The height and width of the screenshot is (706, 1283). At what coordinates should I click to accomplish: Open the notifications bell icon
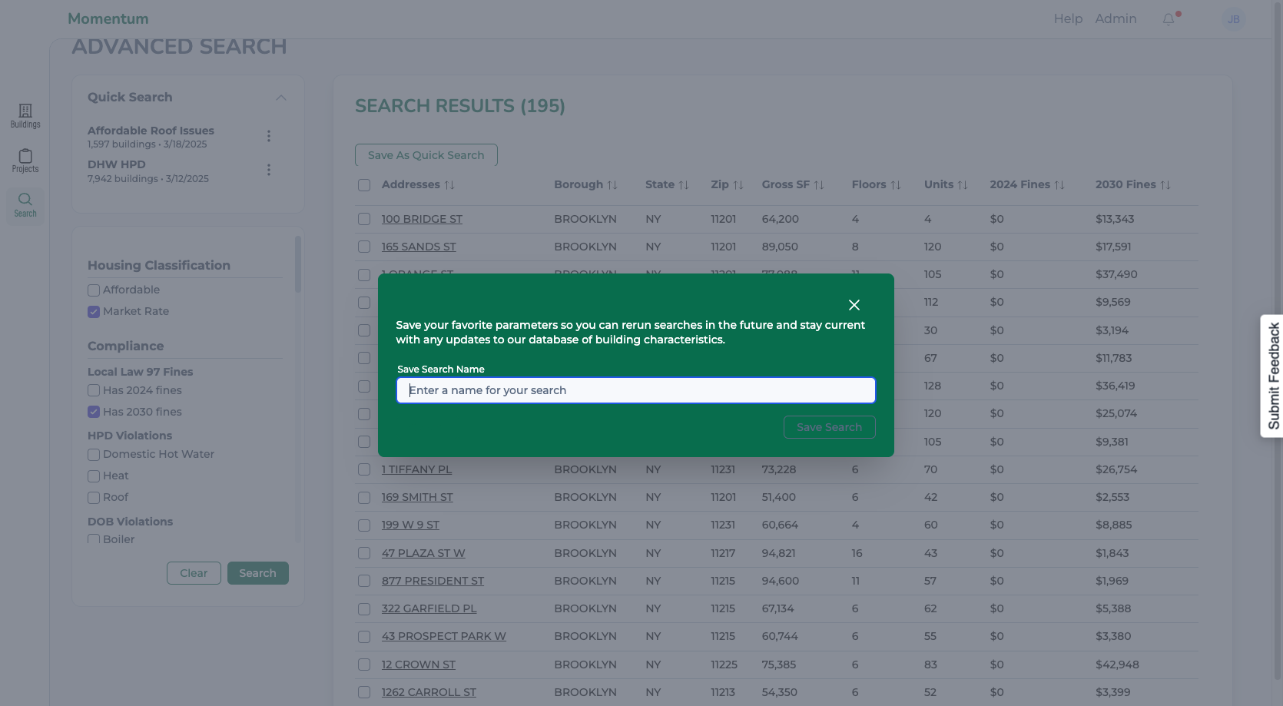point(1169,19)
